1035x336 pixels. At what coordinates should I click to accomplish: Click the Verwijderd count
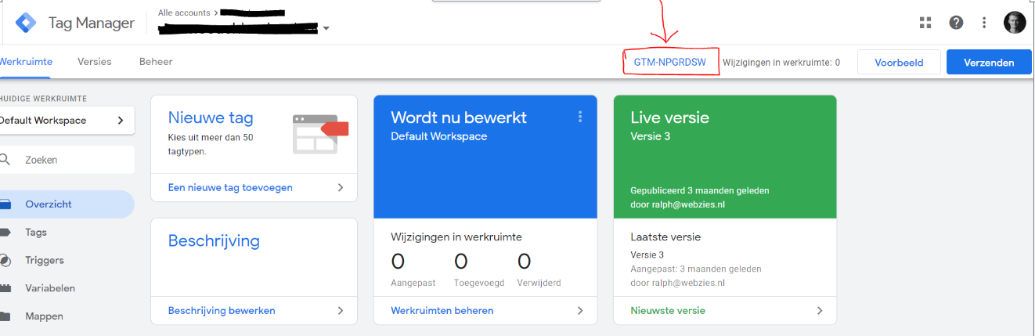coord(525,262)
